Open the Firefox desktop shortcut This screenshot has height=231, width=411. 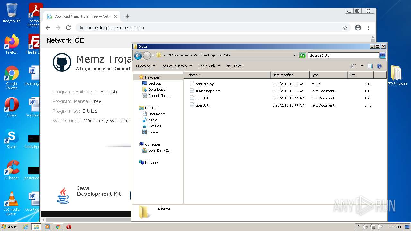coord(12,44)
